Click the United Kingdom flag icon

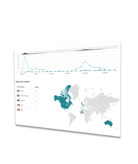pos(18,95)
